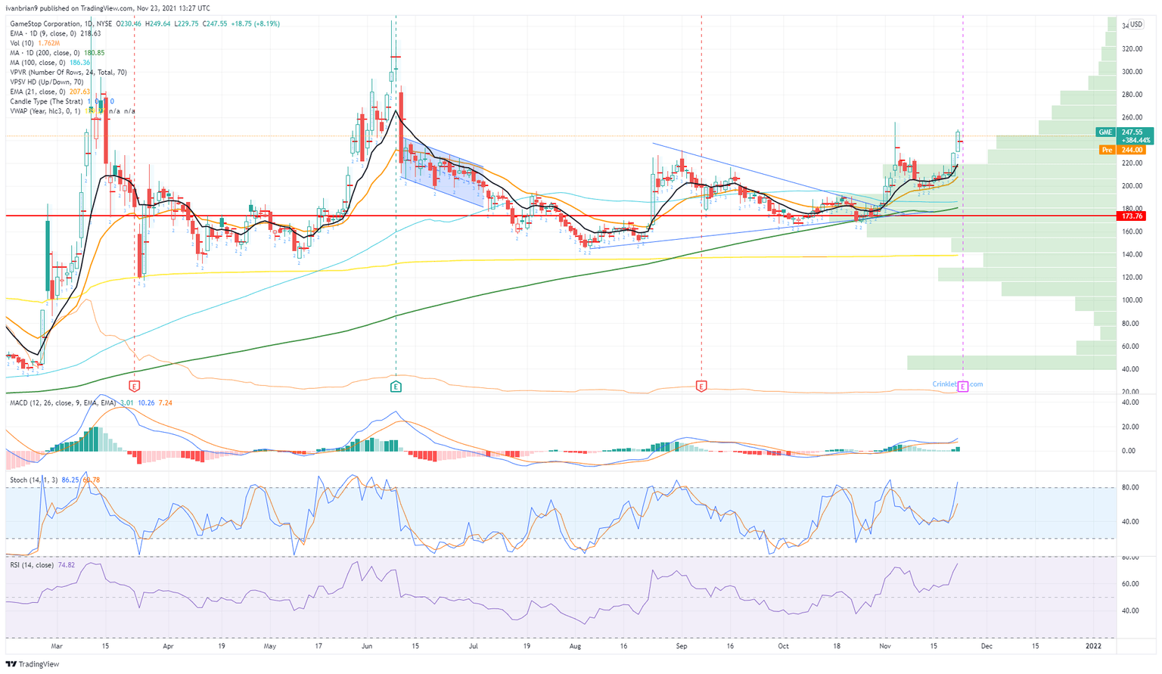Click the 300.00 price axis label
The image size is (1162, 674).
click(x=1132, y=72)
